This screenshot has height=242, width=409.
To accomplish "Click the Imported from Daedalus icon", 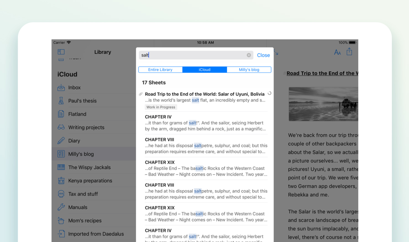I will coord(61,234).
